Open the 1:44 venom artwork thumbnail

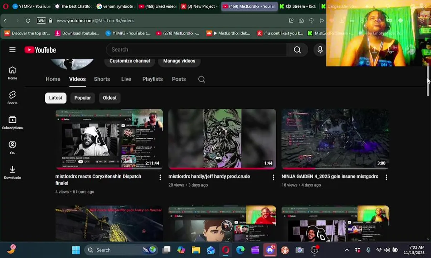coord(222,139)
